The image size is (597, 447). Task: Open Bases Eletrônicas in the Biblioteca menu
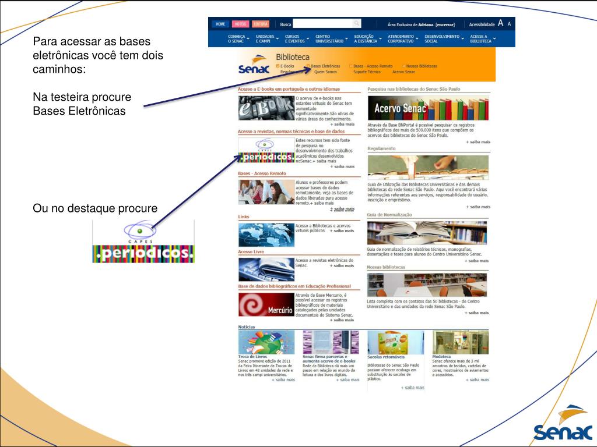(x=325, y=66)
